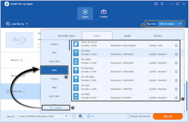Open the hamburger menu icon
189x123 pixels.
coord(162,4)
